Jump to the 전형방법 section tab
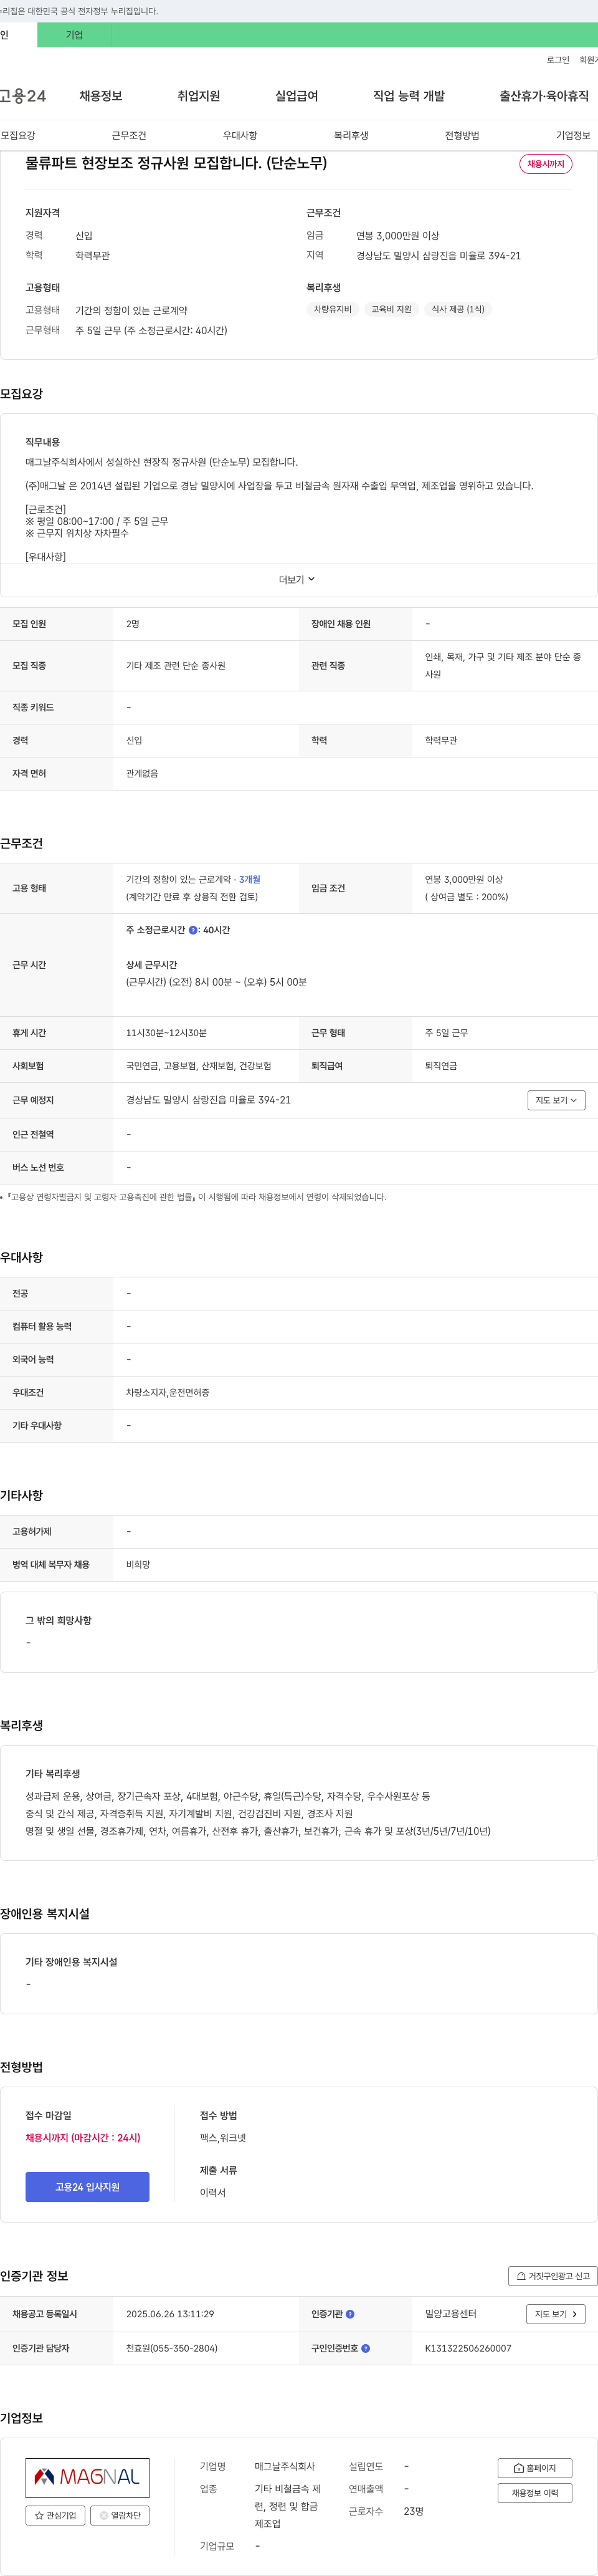The height and width of the screenshot is (2576, 598). pos(462,135)
